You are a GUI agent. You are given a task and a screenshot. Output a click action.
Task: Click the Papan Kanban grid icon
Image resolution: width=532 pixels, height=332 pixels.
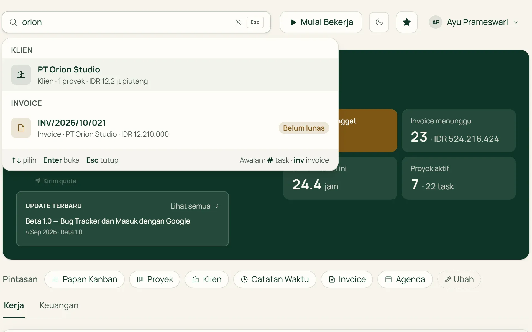(55, 279)
